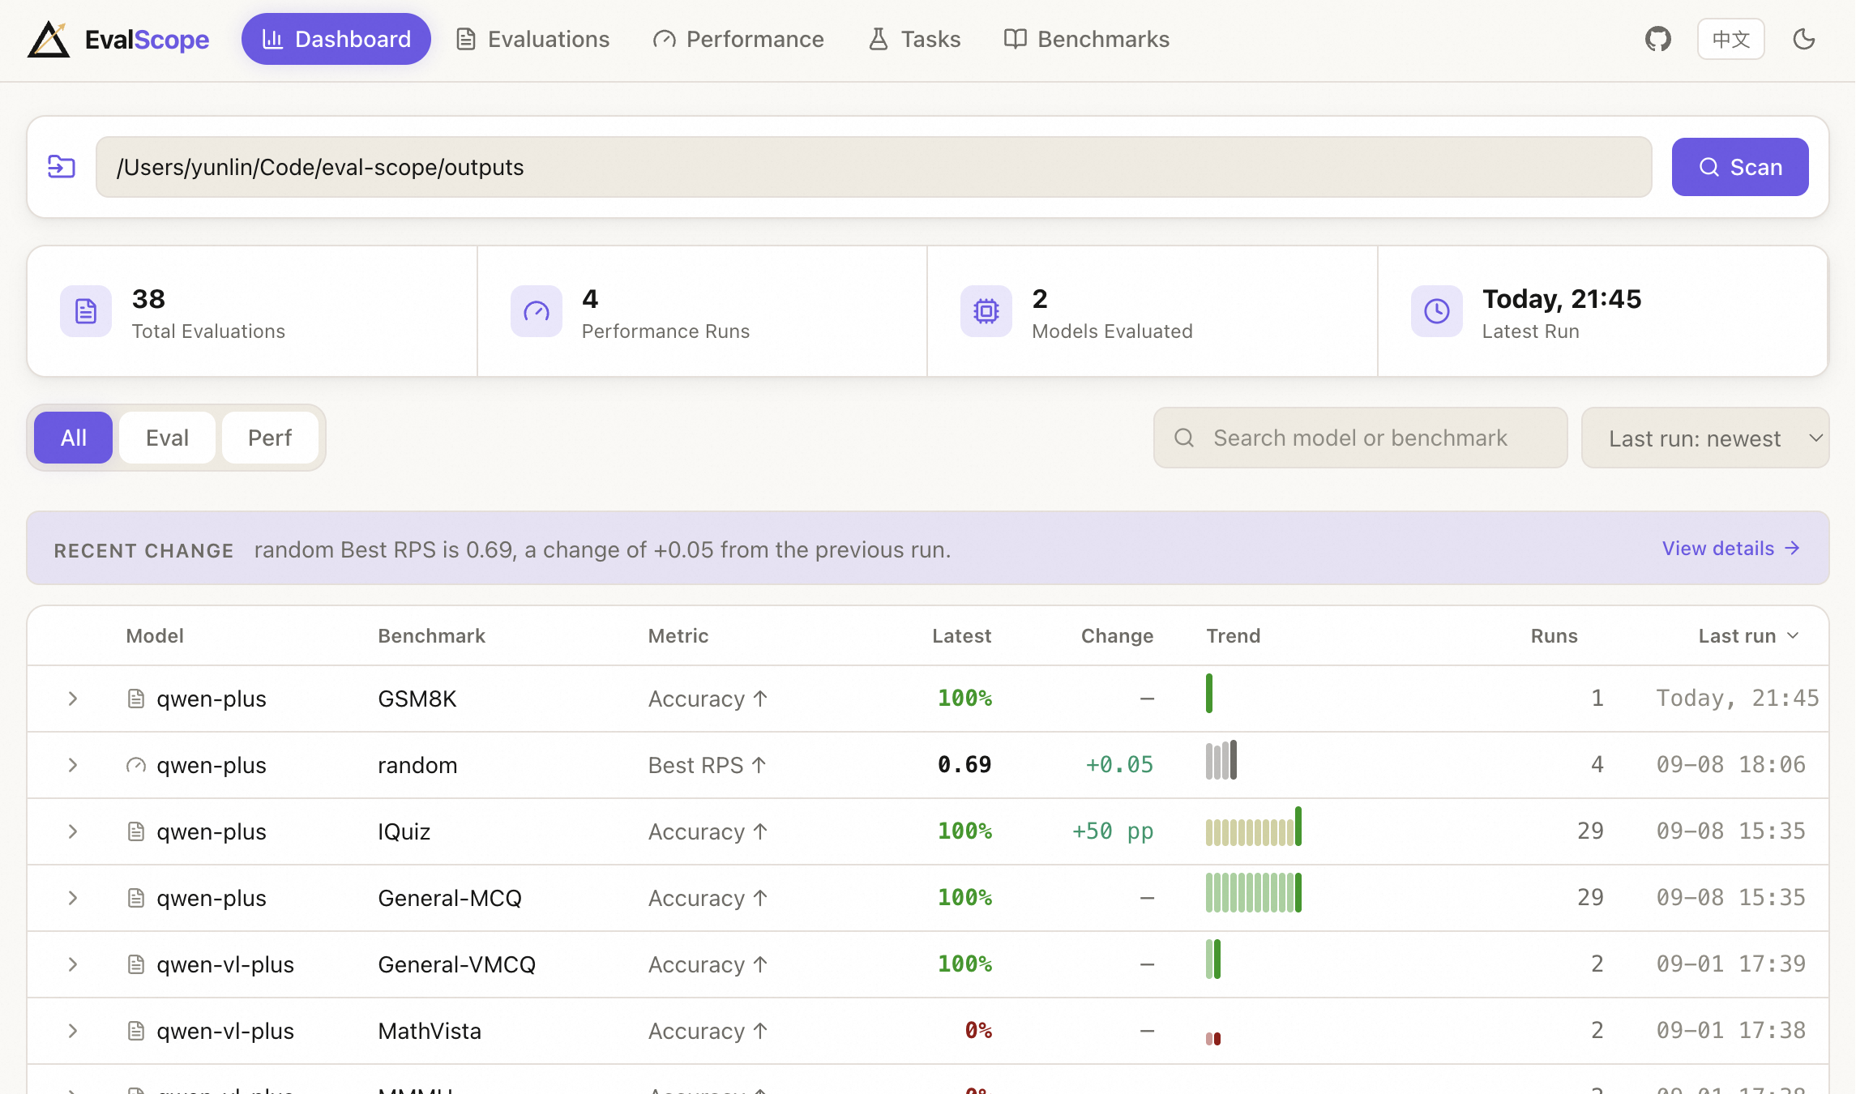Screen dimensions: 1856x1094
Task: Go to the Evaluations tab
Action: click(x=532, y=39)
